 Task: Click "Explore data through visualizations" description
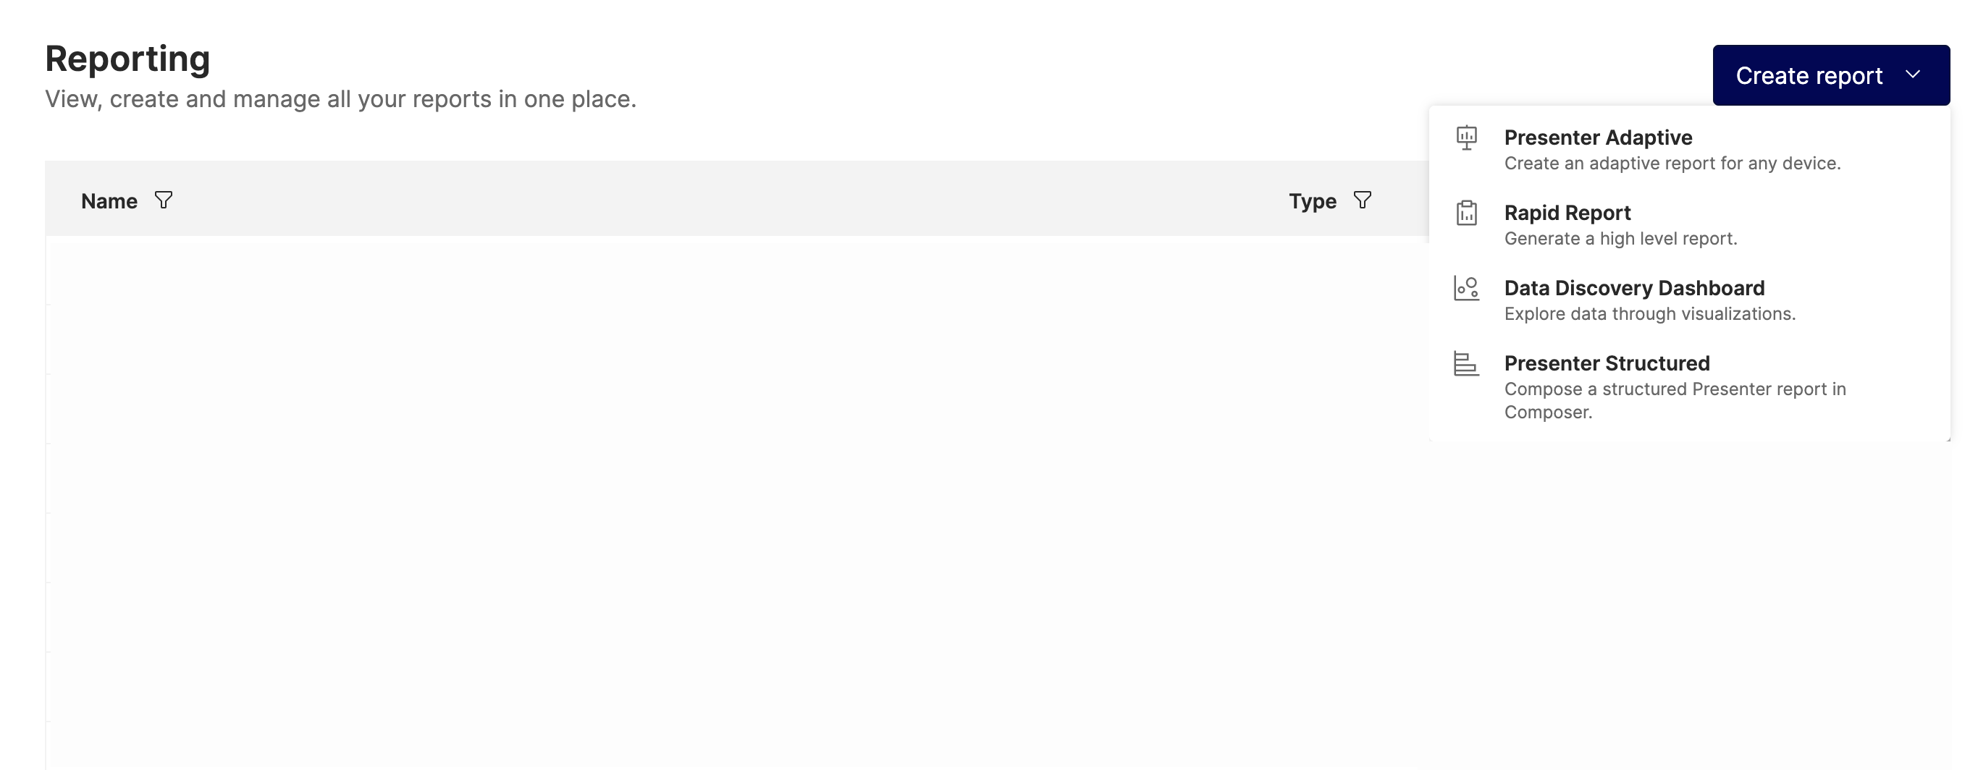(1649, 314)
